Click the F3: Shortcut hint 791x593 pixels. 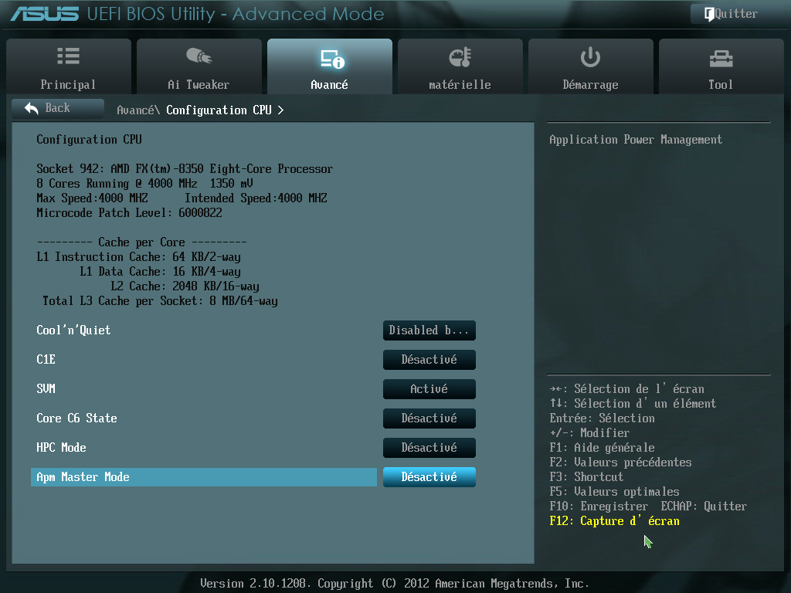coord(587,476)
